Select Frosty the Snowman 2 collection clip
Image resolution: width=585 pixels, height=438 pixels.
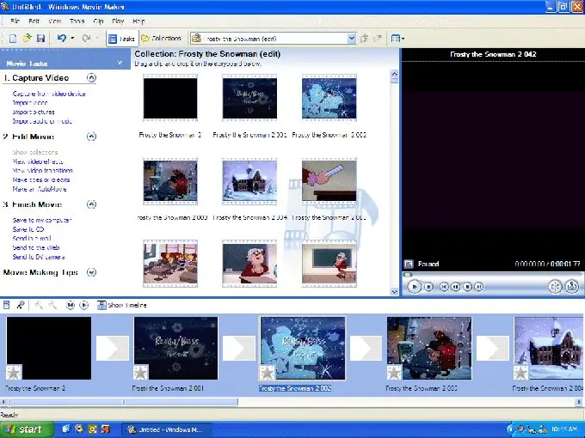(x=170, y=98)
